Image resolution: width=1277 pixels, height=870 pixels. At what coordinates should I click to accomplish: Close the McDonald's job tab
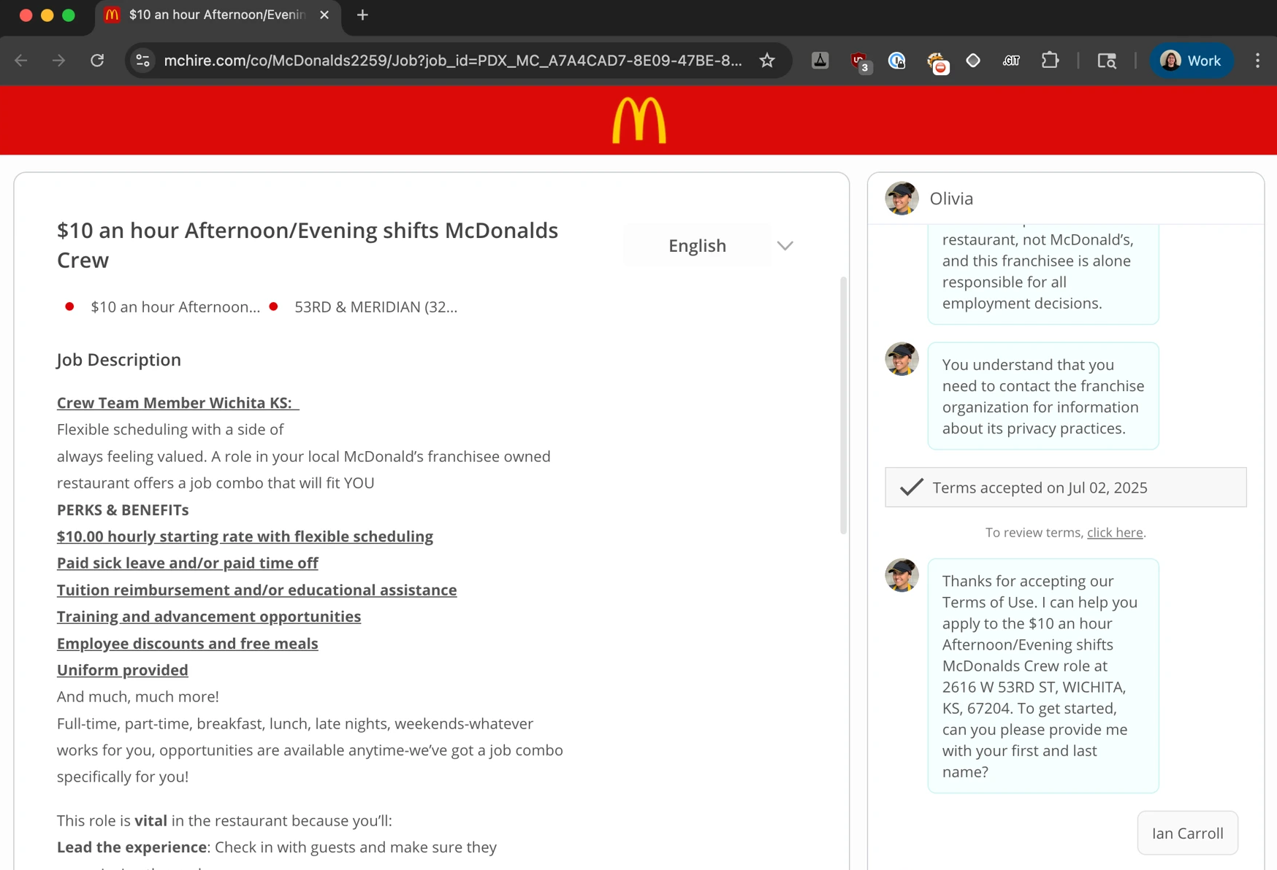coord(324,15)
